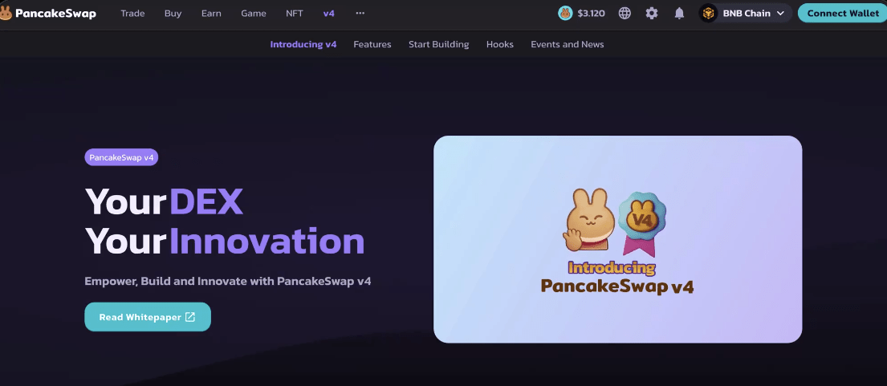Select the v4 menu item
887x386 pixels.
click(328, 13)
